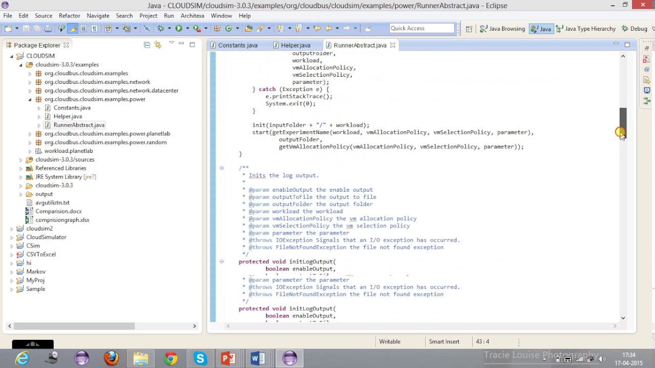Expand the Referenced Libraries node
The image size is (655, 368).
click(x=20, y=168)
